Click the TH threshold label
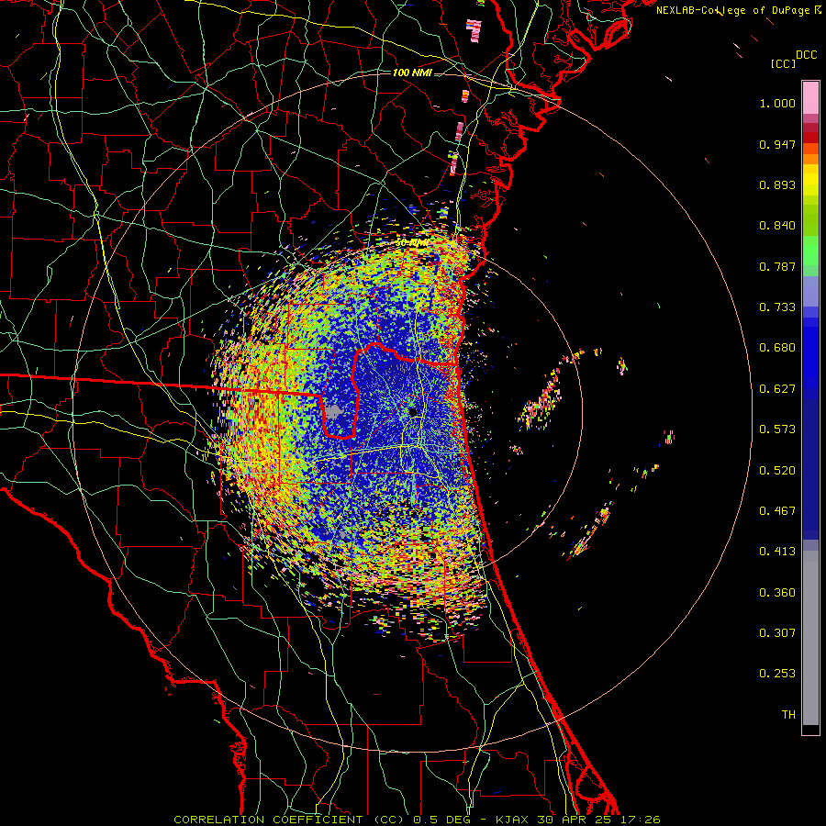Viewport: 826px width, 826px height. click(788, 715)
